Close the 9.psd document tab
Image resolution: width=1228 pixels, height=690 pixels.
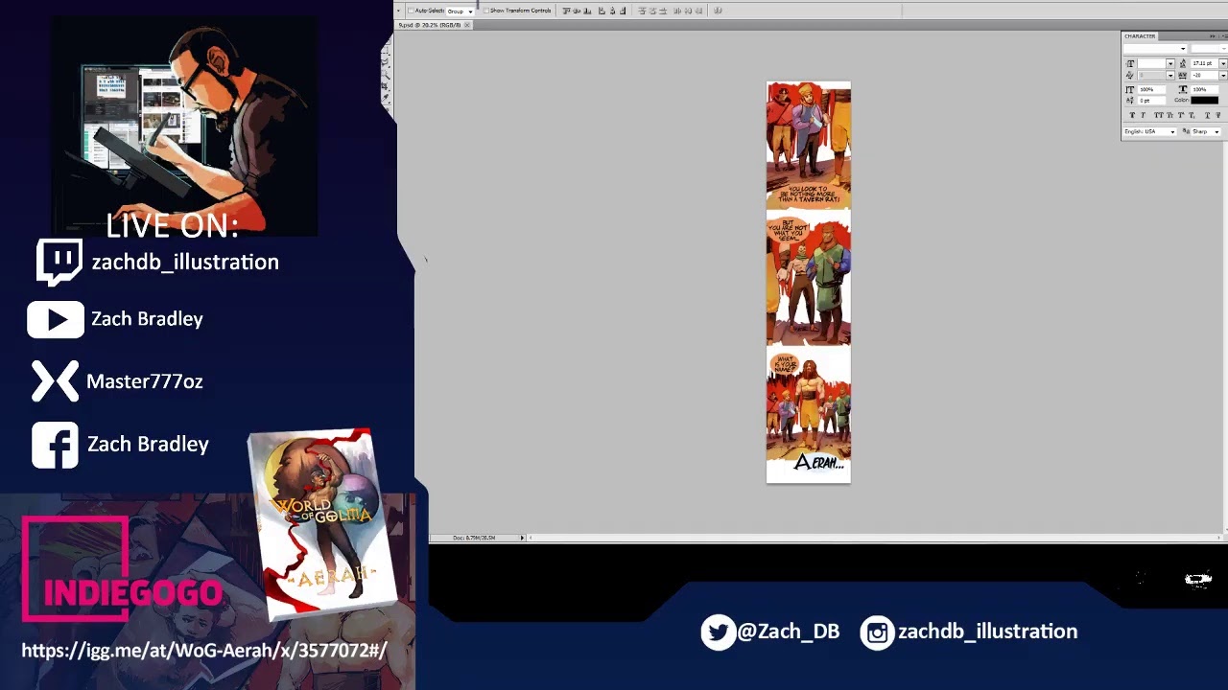tap(467, 25)
